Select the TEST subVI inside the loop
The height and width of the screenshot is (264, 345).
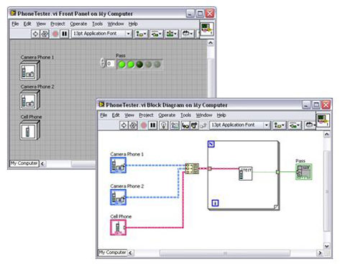point(246,173)
